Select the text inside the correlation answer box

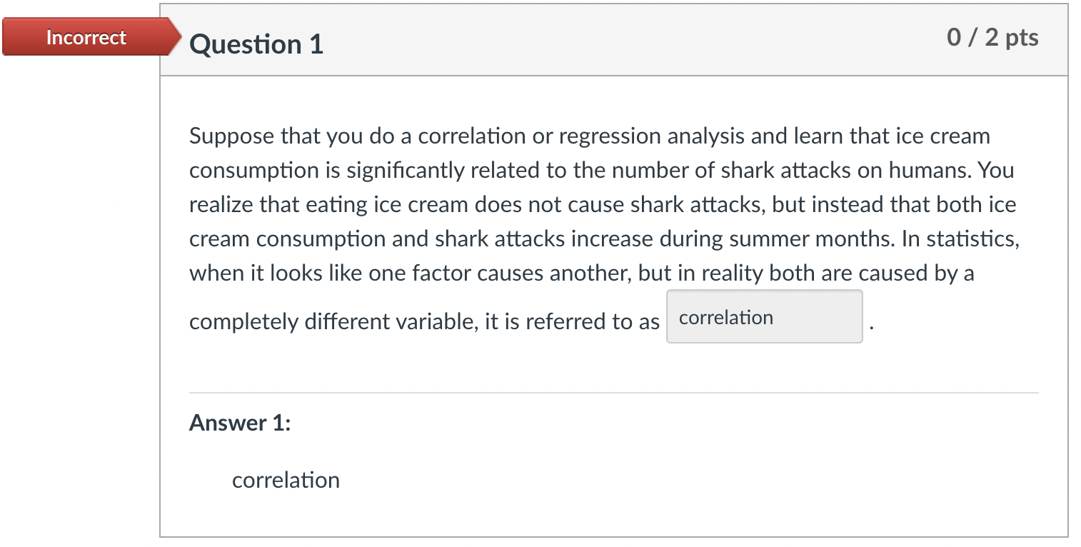[x=725, y=317]
